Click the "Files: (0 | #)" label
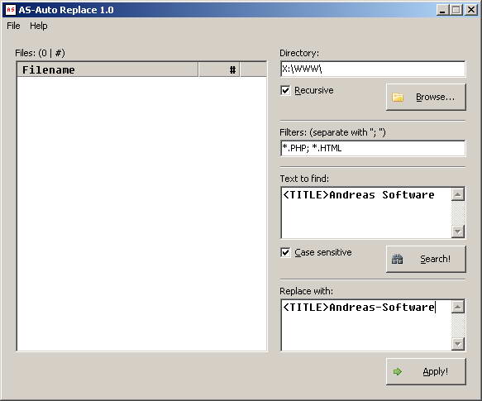 tap(40, 53)
